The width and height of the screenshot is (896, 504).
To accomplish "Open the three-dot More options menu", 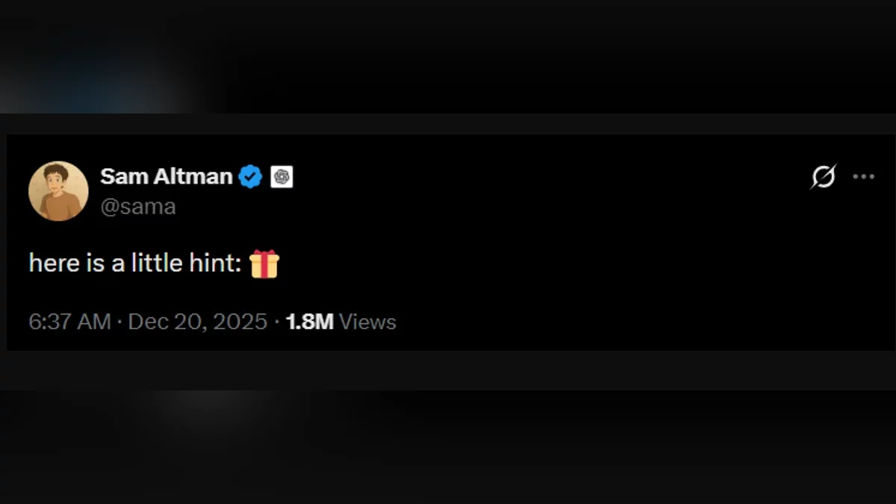I will click(x=863, y=177).
